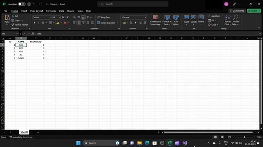Open Excel from the taskbar
Viewport: 263px width, 147px height.
pos(170,143)
